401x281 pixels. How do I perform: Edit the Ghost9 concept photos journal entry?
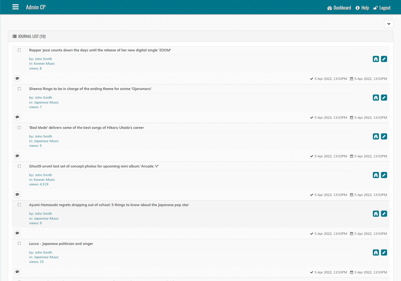(384, 175)
